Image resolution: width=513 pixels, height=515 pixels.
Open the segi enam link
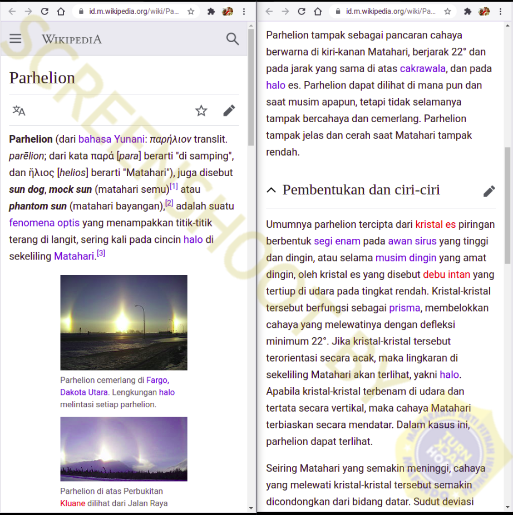tap(337, 241)
